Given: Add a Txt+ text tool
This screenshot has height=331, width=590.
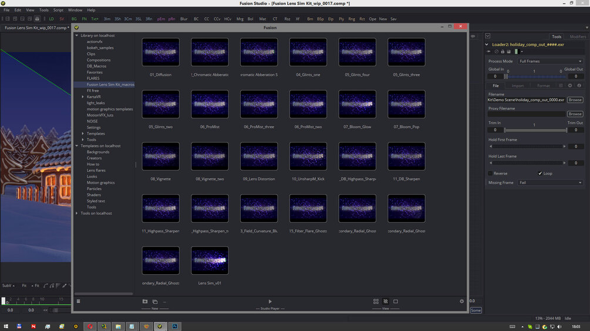Looking at the screenshot, I should pyautogui.click(x=95, y=19).
